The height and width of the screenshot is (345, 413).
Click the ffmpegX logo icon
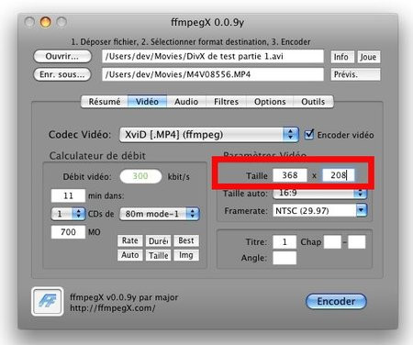(48, 301)
